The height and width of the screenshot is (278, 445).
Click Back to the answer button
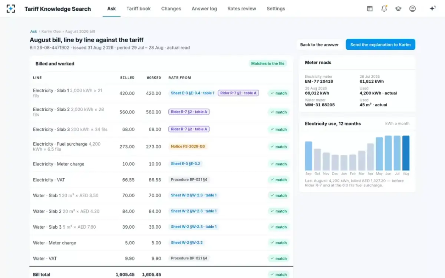click(x=319, y=44)
